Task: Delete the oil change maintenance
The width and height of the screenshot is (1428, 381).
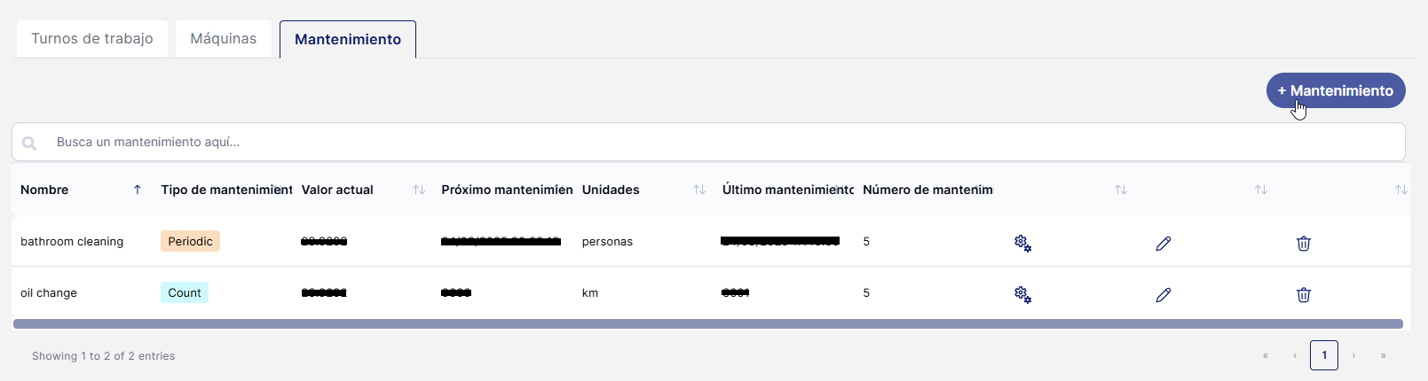Action: (1303, 294)
